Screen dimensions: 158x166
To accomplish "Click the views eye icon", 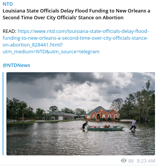I will click(124, 161).
